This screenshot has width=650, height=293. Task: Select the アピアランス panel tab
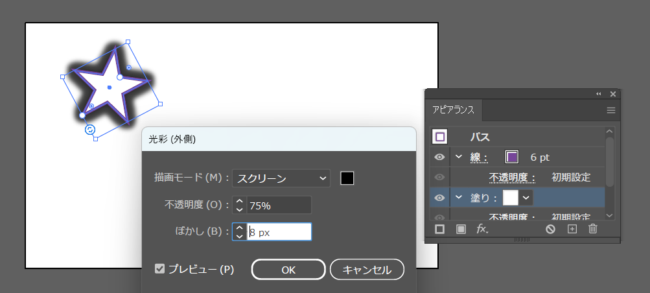(x=453, y=110)
